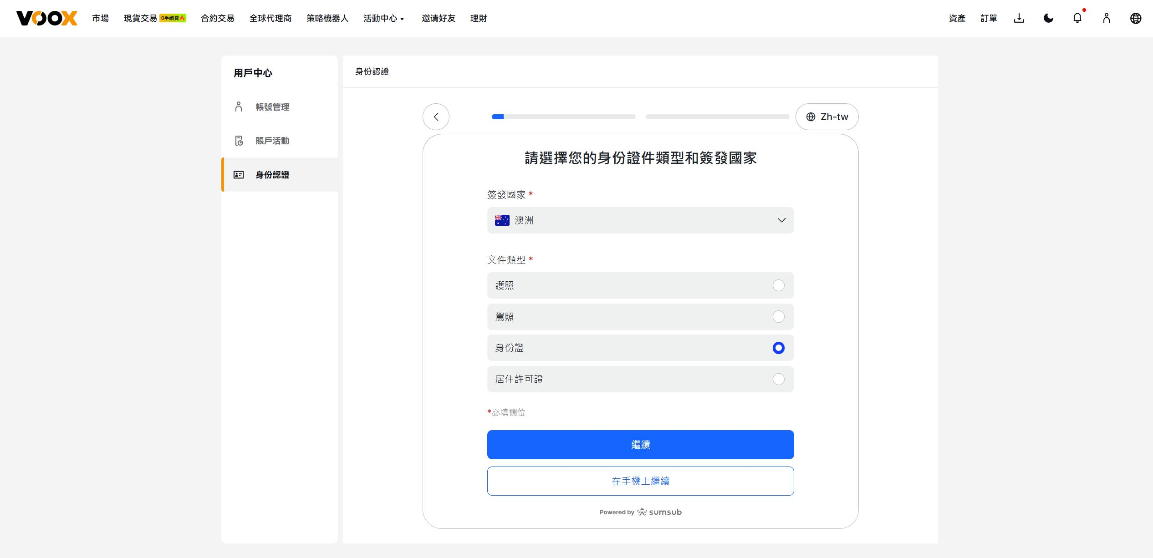Click the 用戶中心 heading
This screenshot has height=558, width=1153.
click(253, 73)
